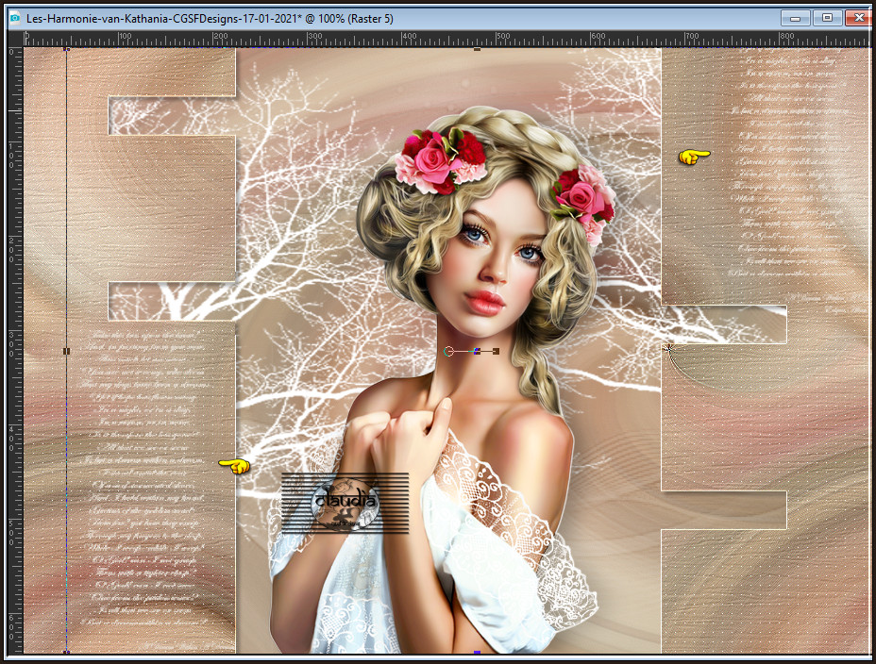The image size is (876, 664).
Task: Click the center handle of the Pick selection
Action: 477,351
